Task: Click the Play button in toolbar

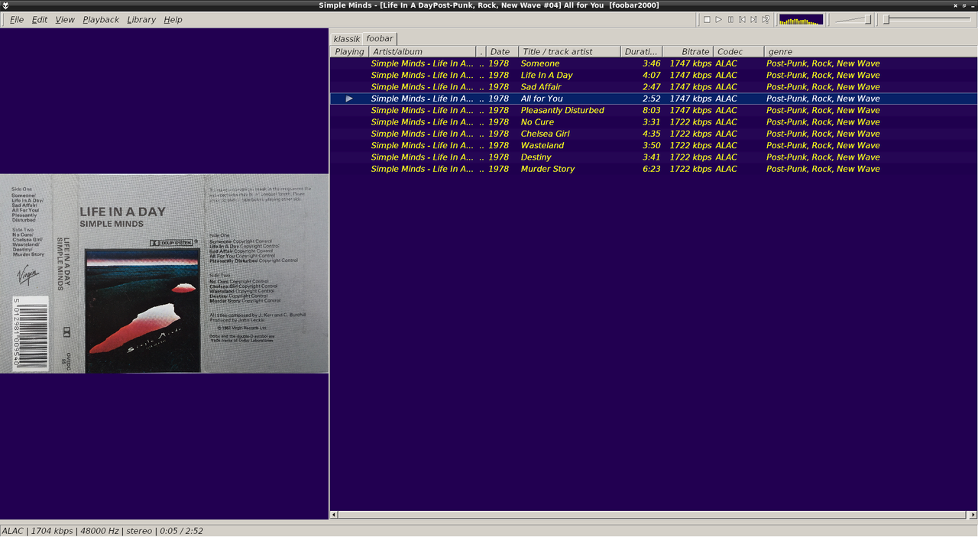Action: click(718, 19)
